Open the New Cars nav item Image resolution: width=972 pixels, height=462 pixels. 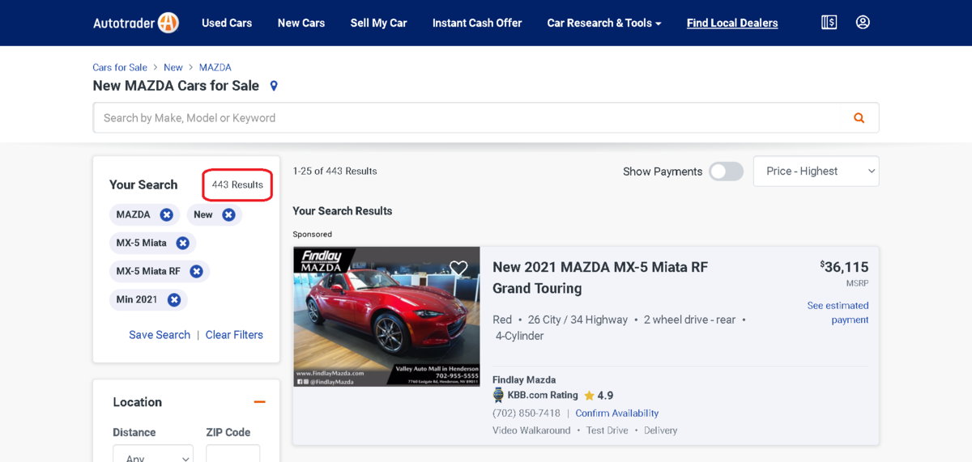click(x=301, y=23)
